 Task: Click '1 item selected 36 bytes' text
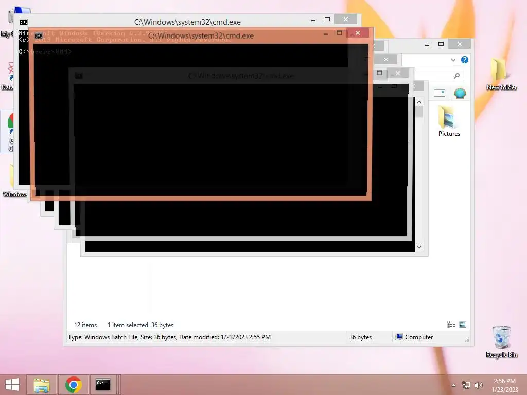pos(140,325)
